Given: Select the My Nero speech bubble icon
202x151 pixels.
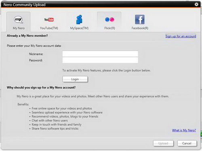Looking at the screenshot, I should click(19, 20).
